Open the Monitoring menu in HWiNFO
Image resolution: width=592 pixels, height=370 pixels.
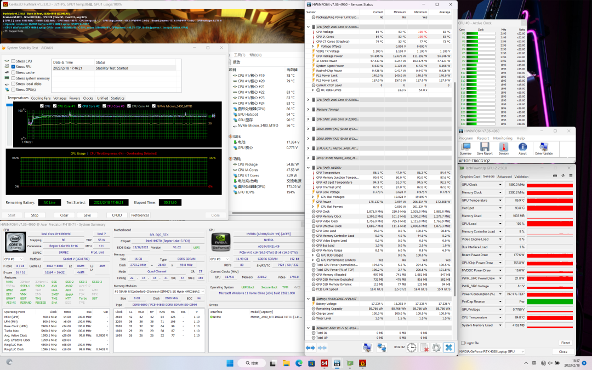click(x=502, y=138)
